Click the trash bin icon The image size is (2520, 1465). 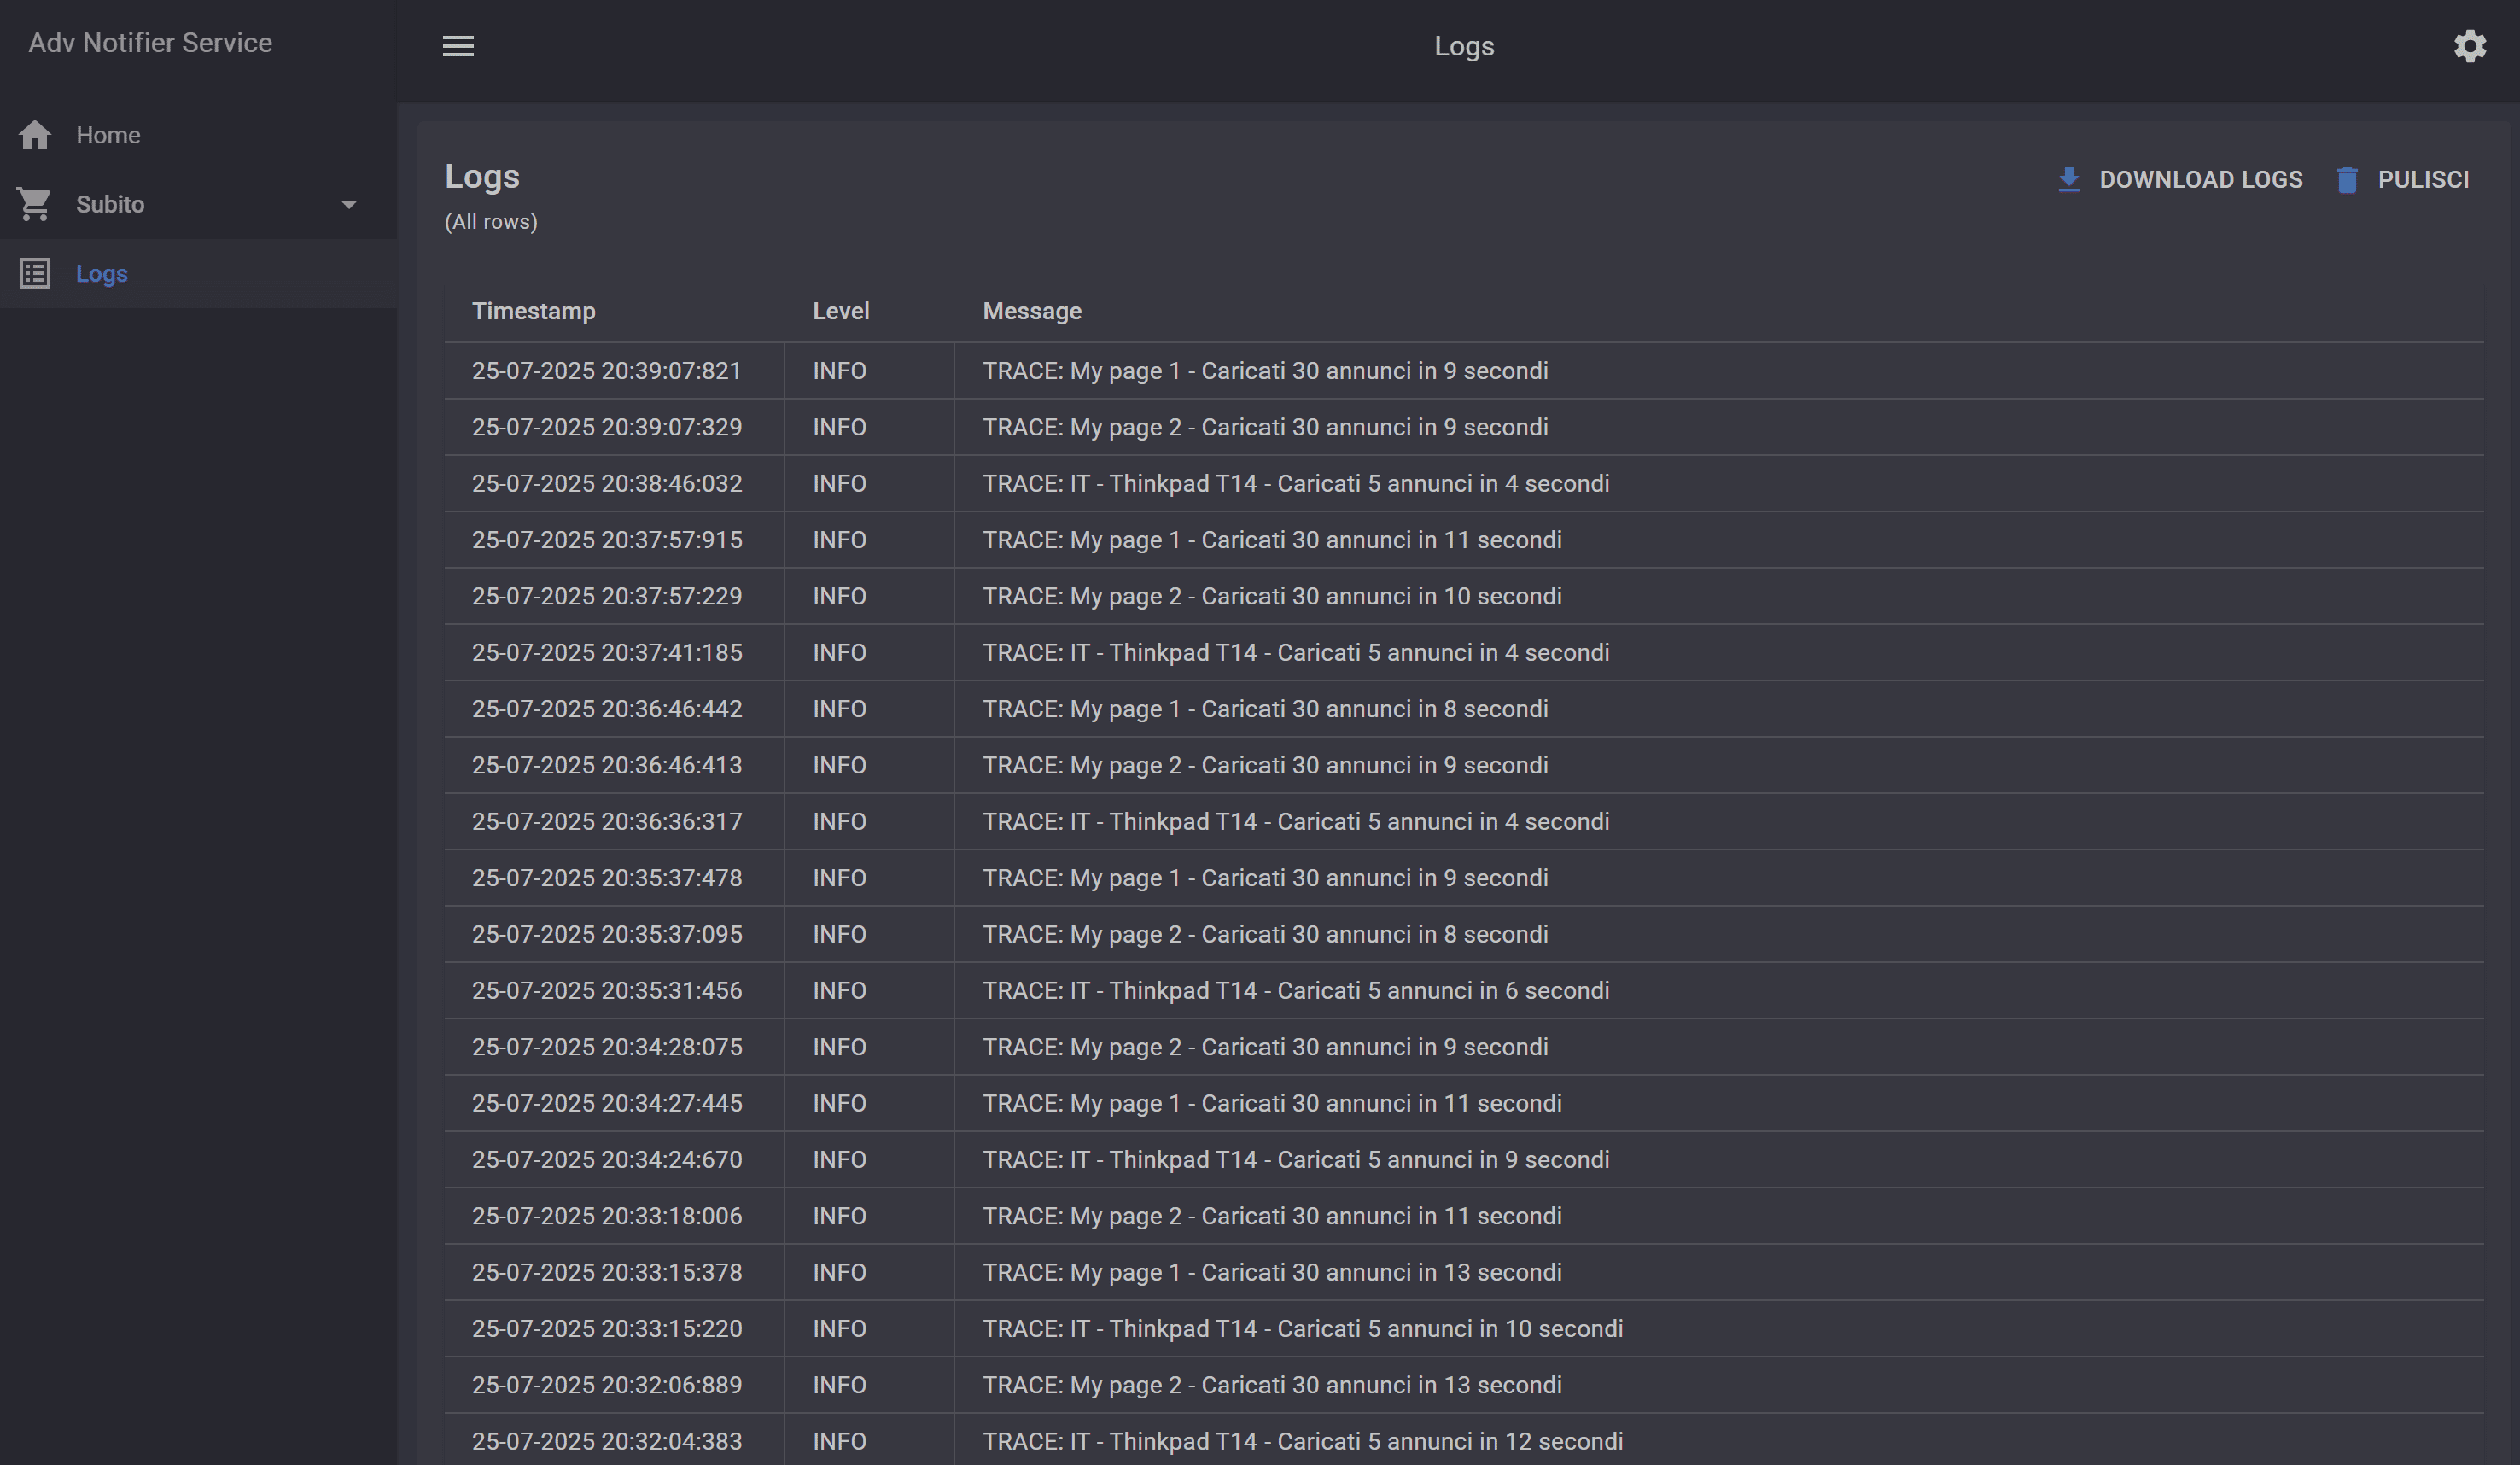(x=2347, y=180)
